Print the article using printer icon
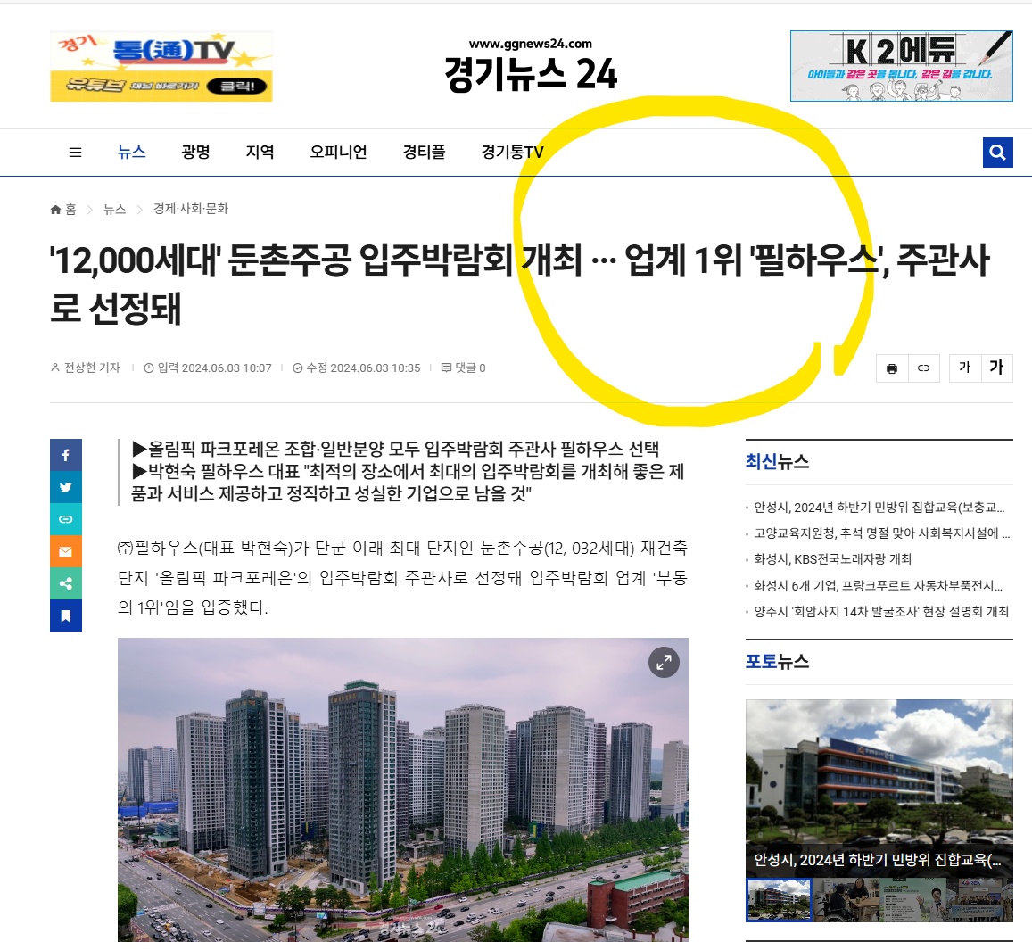This screenshot has width=1032, height=950. pos(892,368)
